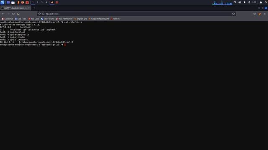The image size is (268, 150).
Task: Click the orange extension icon in toolbar
Action: [x=260, y=14]
